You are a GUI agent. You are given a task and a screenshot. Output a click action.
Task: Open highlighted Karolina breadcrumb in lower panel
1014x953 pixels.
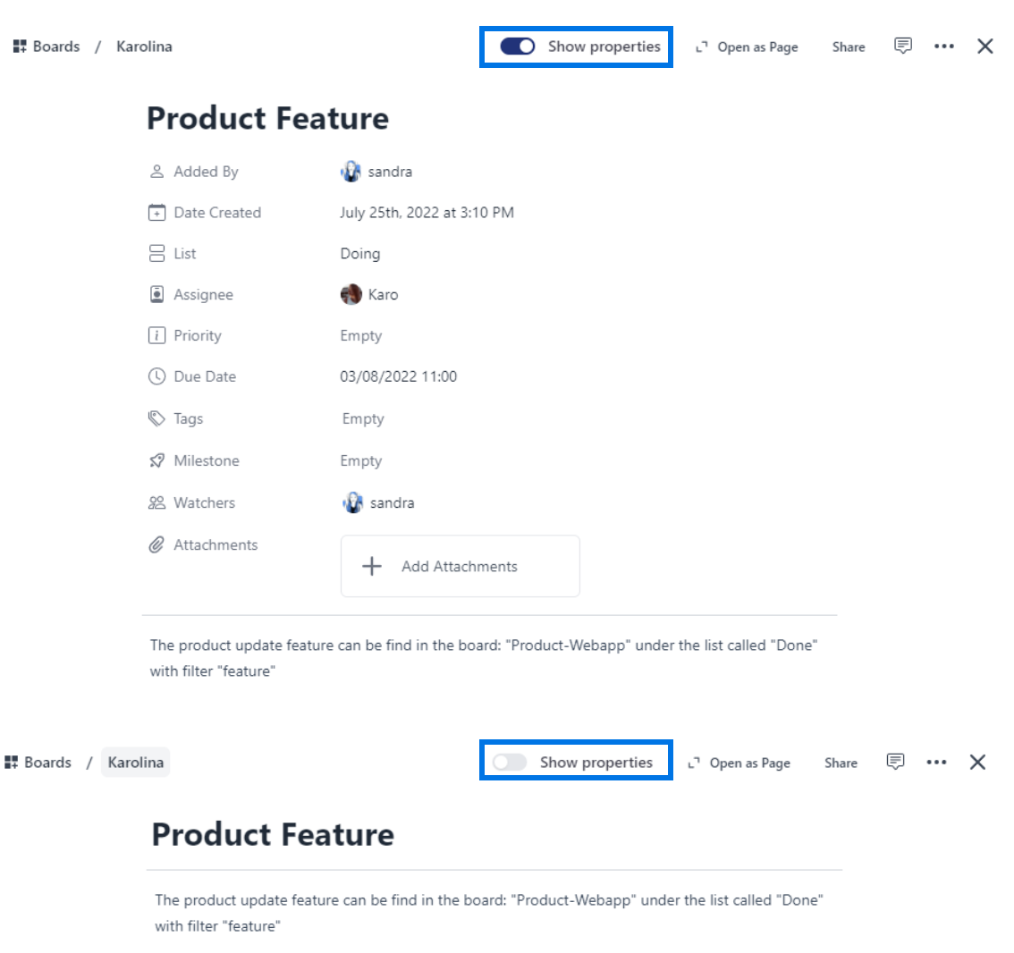pyautogui.click(x=136, y=763)
